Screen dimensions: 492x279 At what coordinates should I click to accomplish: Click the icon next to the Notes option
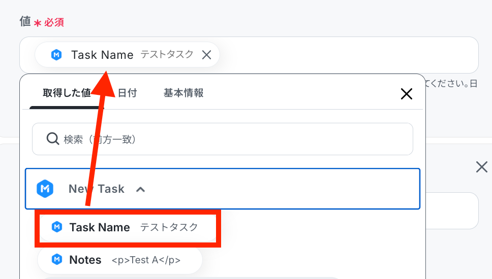point(57,260)
